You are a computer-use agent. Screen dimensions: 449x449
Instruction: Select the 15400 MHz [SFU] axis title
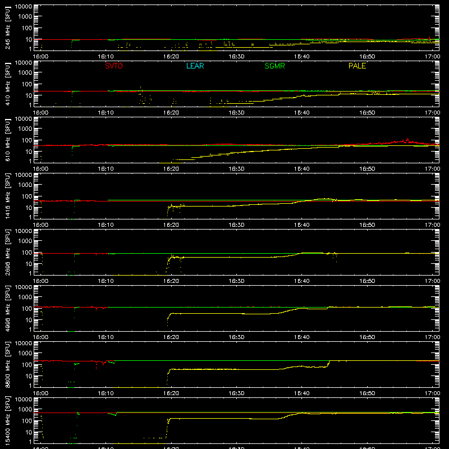tap(8, 420)
